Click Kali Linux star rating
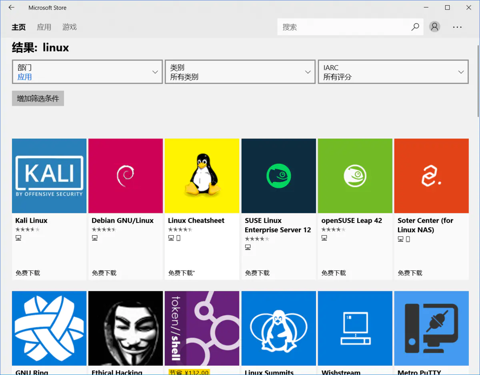The width and height of the screenshot is (480, 375). click(28, 229)
